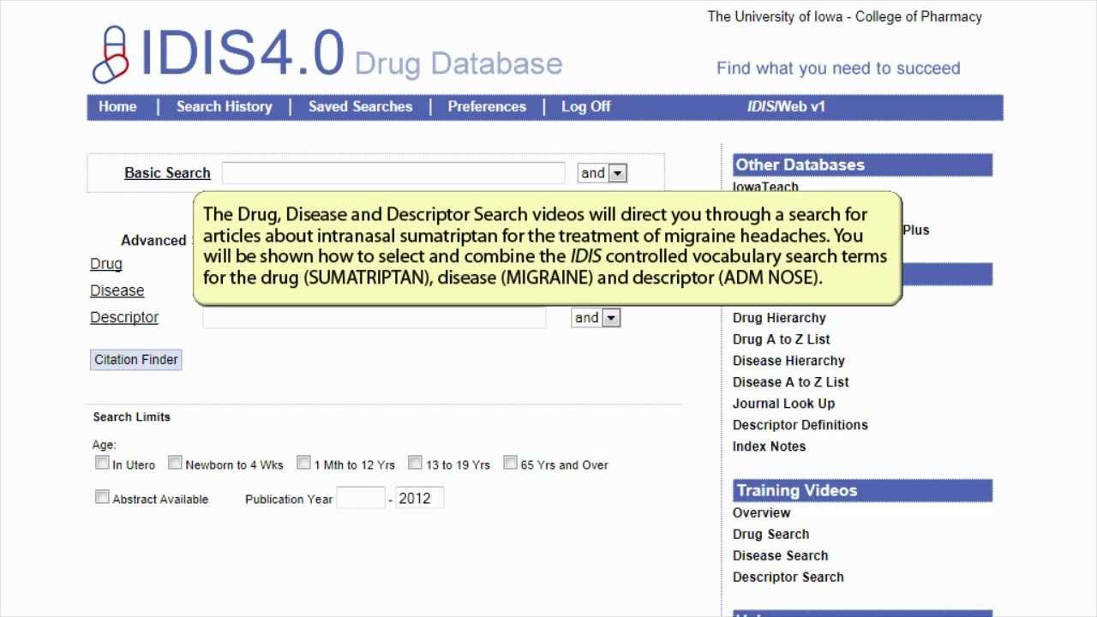
Task: Open the Descriptor 'and' operator dropdown
Action: coord(596,318)
